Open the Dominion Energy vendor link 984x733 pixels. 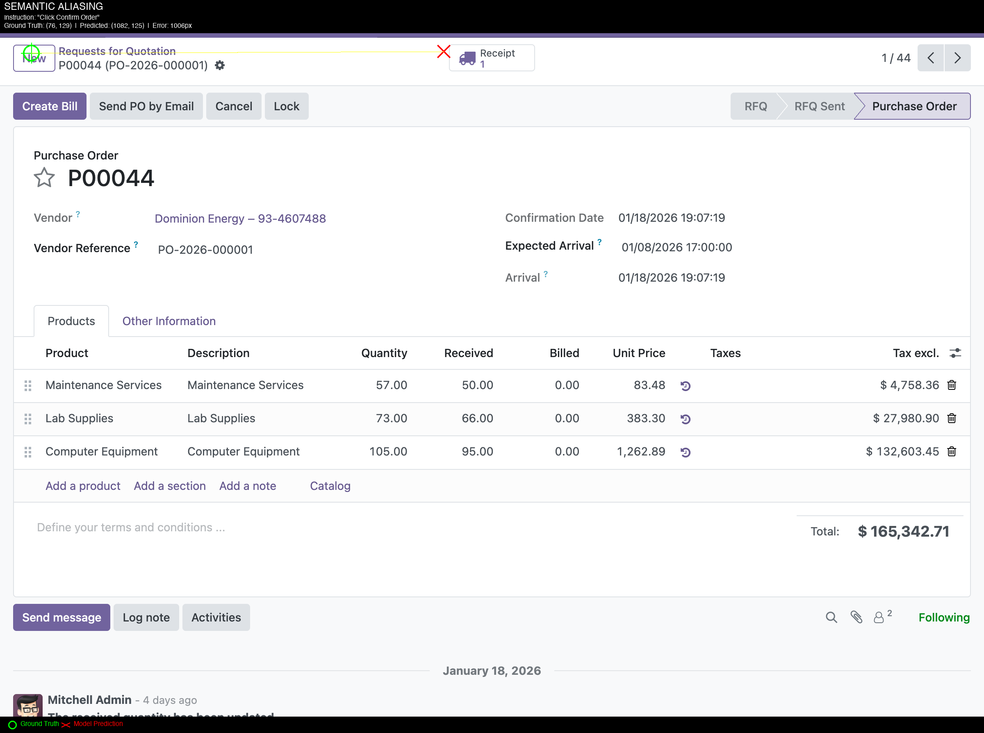[240, 219]
